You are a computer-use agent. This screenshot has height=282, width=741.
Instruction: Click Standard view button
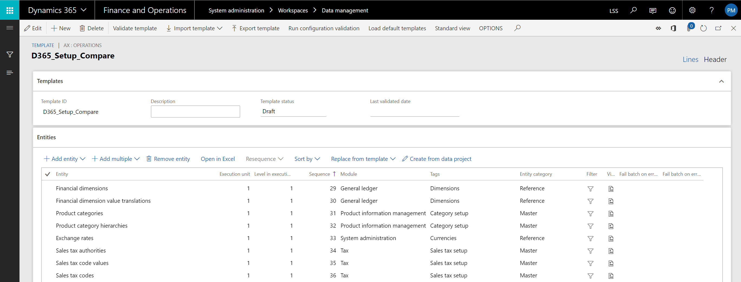pos(452,28)
